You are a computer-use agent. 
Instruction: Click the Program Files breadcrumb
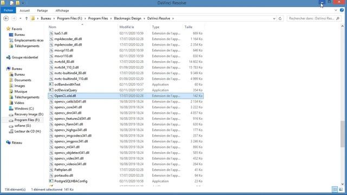98,18
